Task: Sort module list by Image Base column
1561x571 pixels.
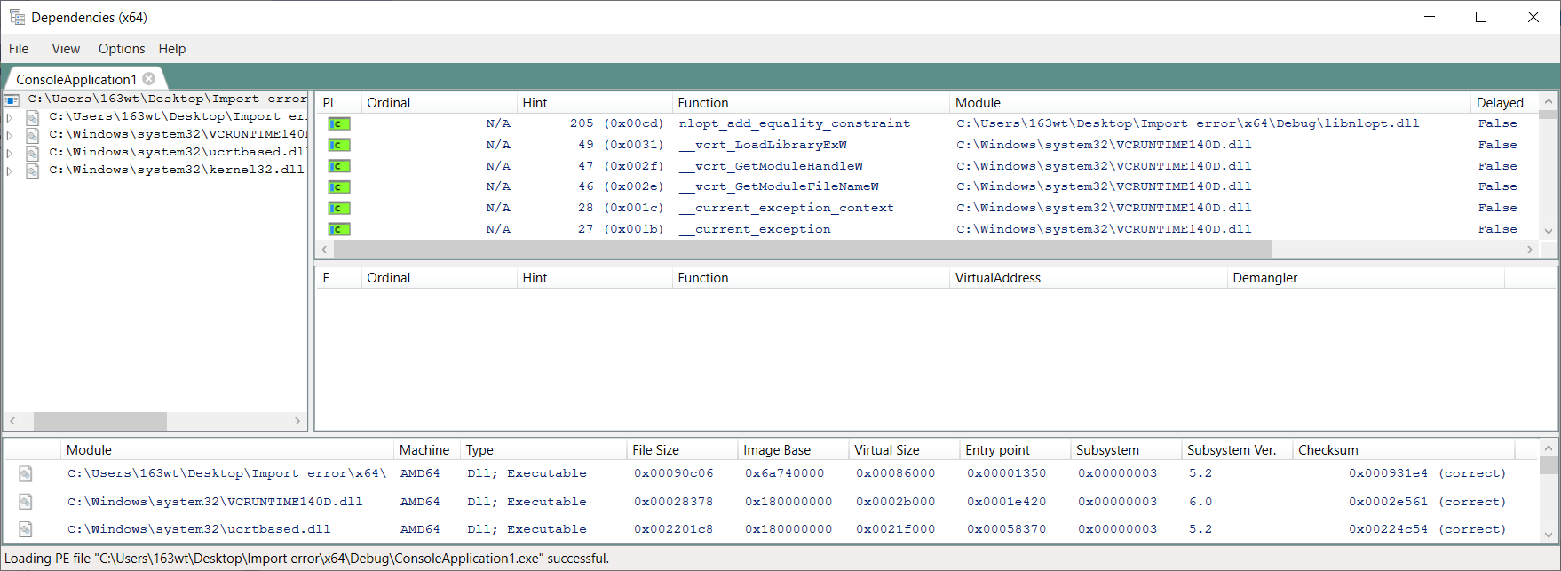Action: [793, 450]
